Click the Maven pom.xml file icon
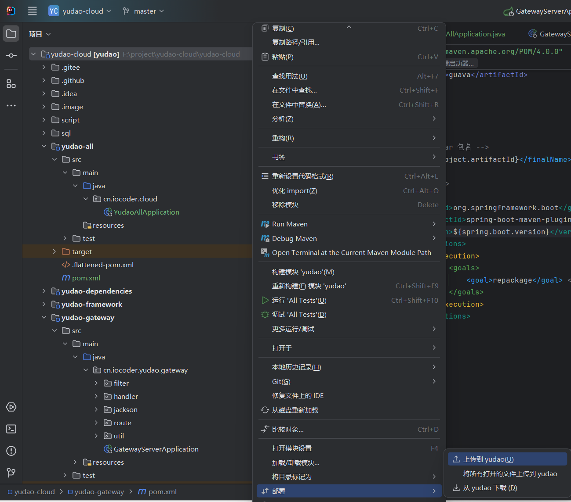The width and height of the screenshot is (571, 502). pyautogui.click(x=66, y=278)
